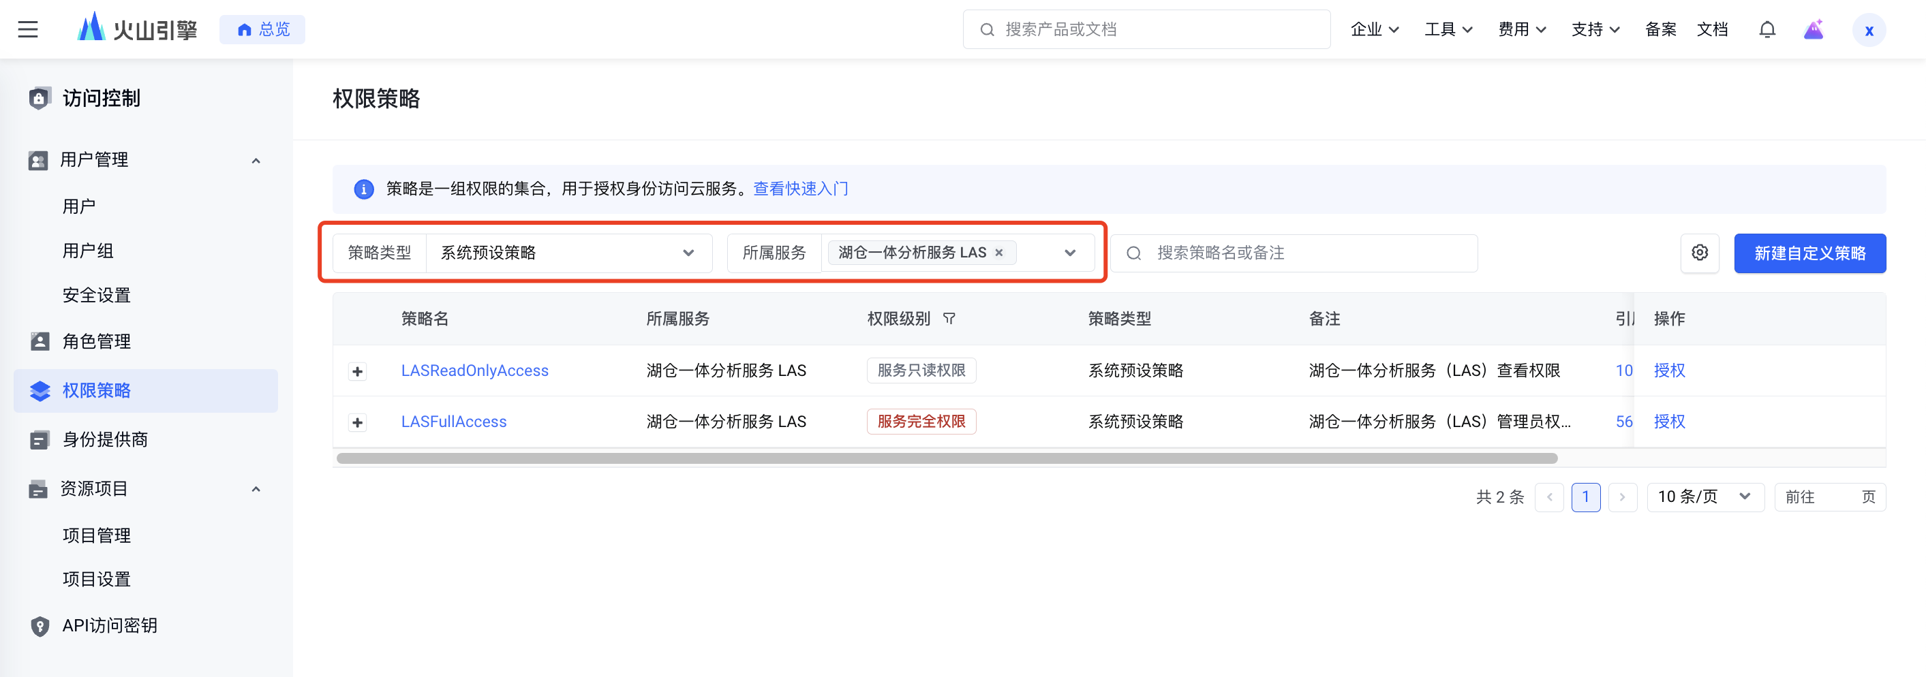Click the table settings gear icon
The image size is (1926, 677).
(x=1700, y=253)
